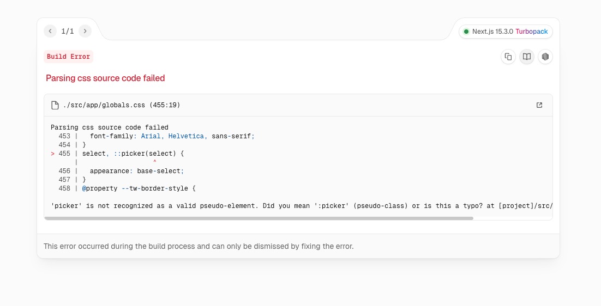Click the green status dot indicator
Viewport: 601px width, 306px height.
(466, 32)
